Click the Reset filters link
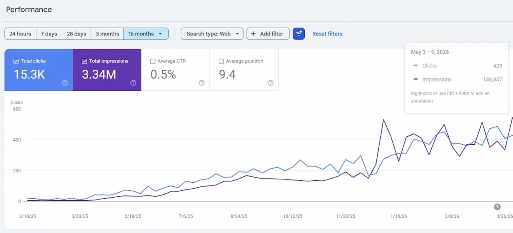The width and height of the screenshot is (513, 233). (327, 34)
